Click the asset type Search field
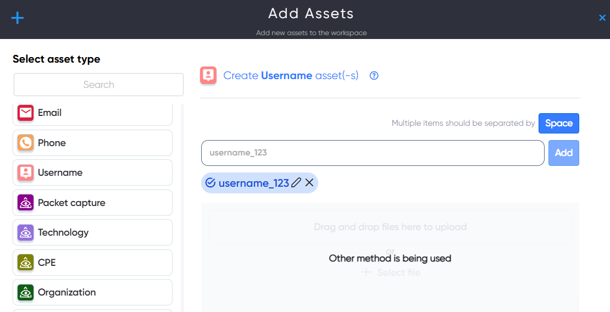The width and height of the screenshot is (610, 312). point(98,85)
